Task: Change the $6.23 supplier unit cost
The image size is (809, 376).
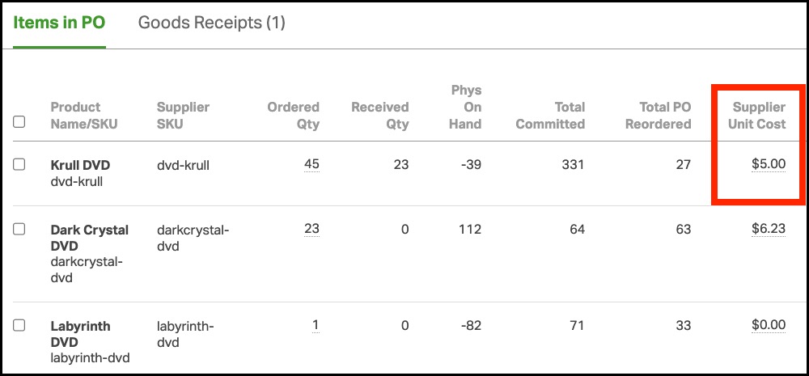Action: [768, 229]
